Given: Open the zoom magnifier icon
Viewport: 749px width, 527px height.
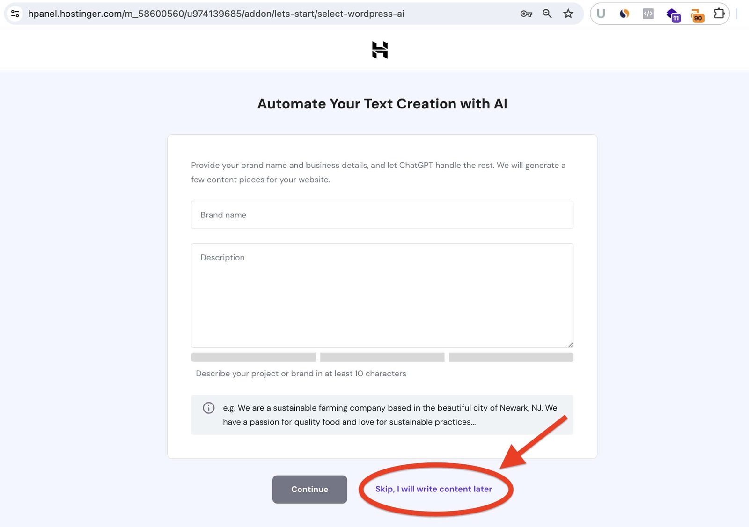Looking at the screenshot, I should click(547, 14).
